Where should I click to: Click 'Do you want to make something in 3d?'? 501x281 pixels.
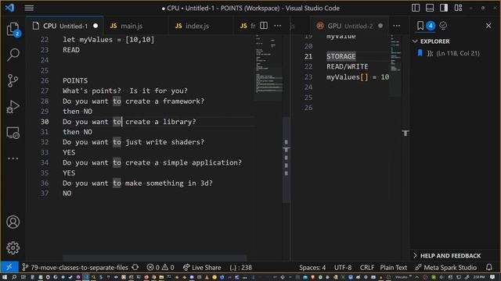pos(138,183)
